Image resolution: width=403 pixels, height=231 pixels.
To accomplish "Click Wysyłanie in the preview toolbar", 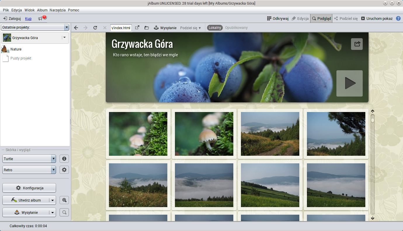I will (165, 28).
